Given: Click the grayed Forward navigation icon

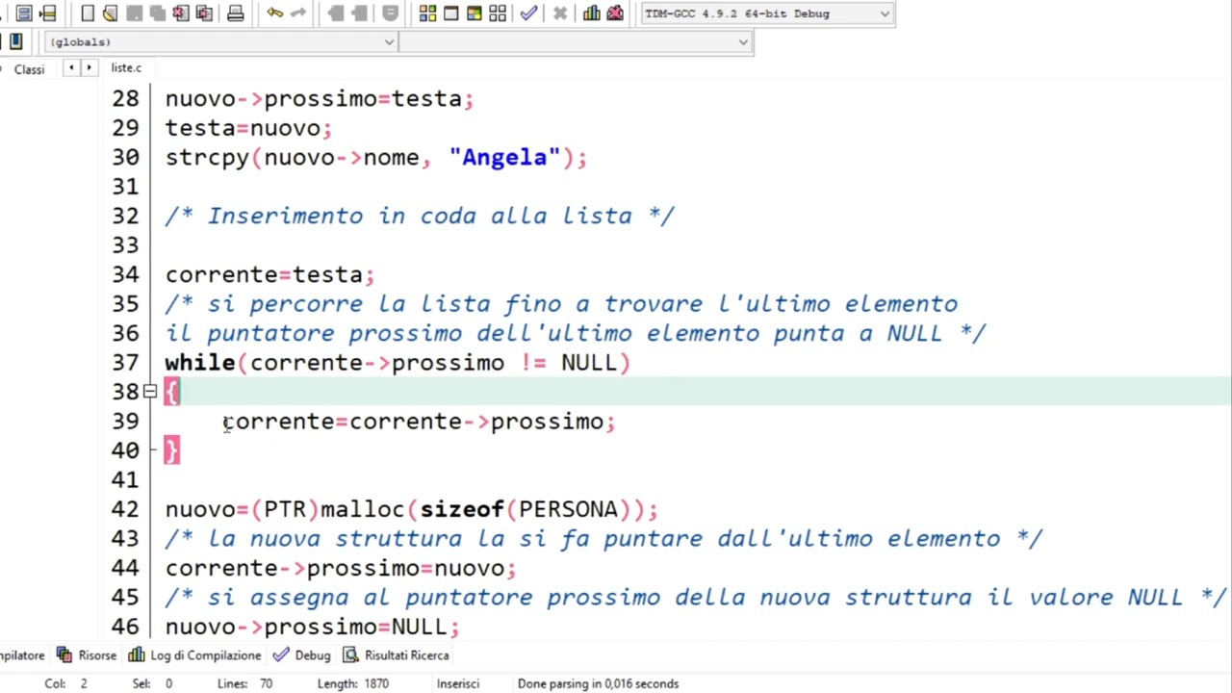Looking at the screenshot, I should coord(359,13).
